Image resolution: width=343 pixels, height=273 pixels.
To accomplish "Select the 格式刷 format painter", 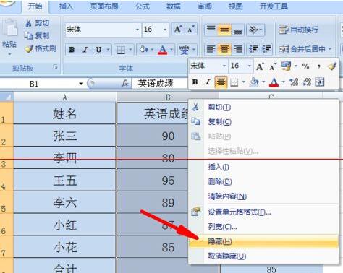I will pyautogui.click(x=41, y=49).
